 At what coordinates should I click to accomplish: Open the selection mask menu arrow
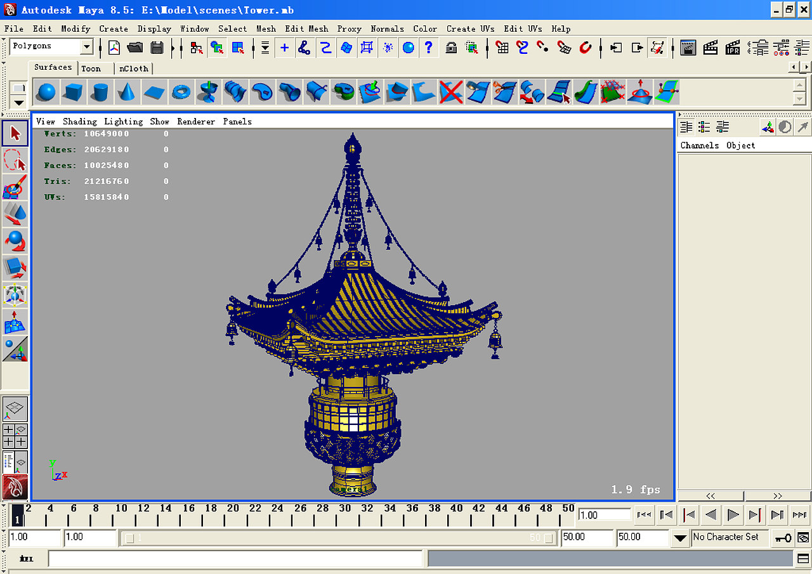click(x=265, y=48)
